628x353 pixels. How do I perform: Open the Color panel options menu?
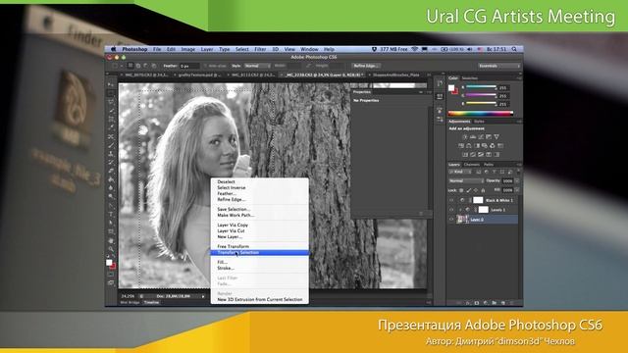pyautogui.click(x=519, y=78)
